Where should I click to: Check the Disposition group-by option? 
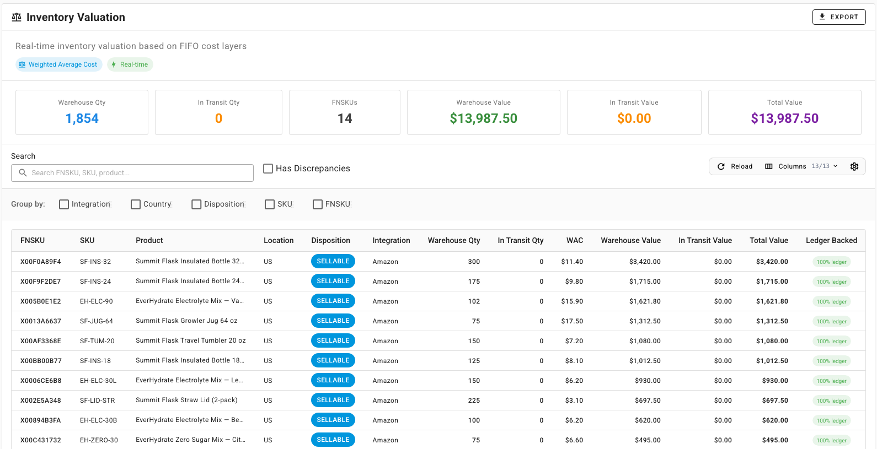pyautogui.click(x=196, y=204)
